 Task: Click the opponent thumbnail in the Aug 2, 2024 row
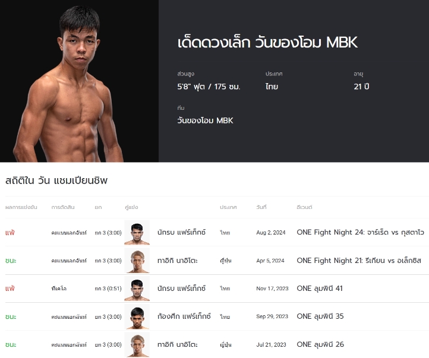pos(137,232)
